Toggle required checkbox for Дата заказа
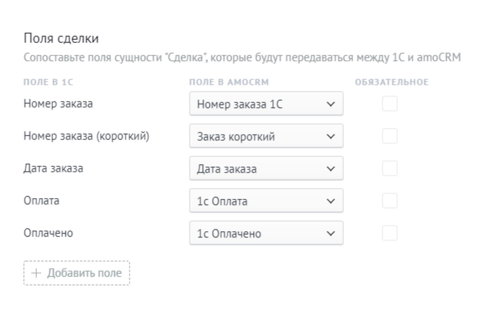492x325 pixels. tap(389, 169)
